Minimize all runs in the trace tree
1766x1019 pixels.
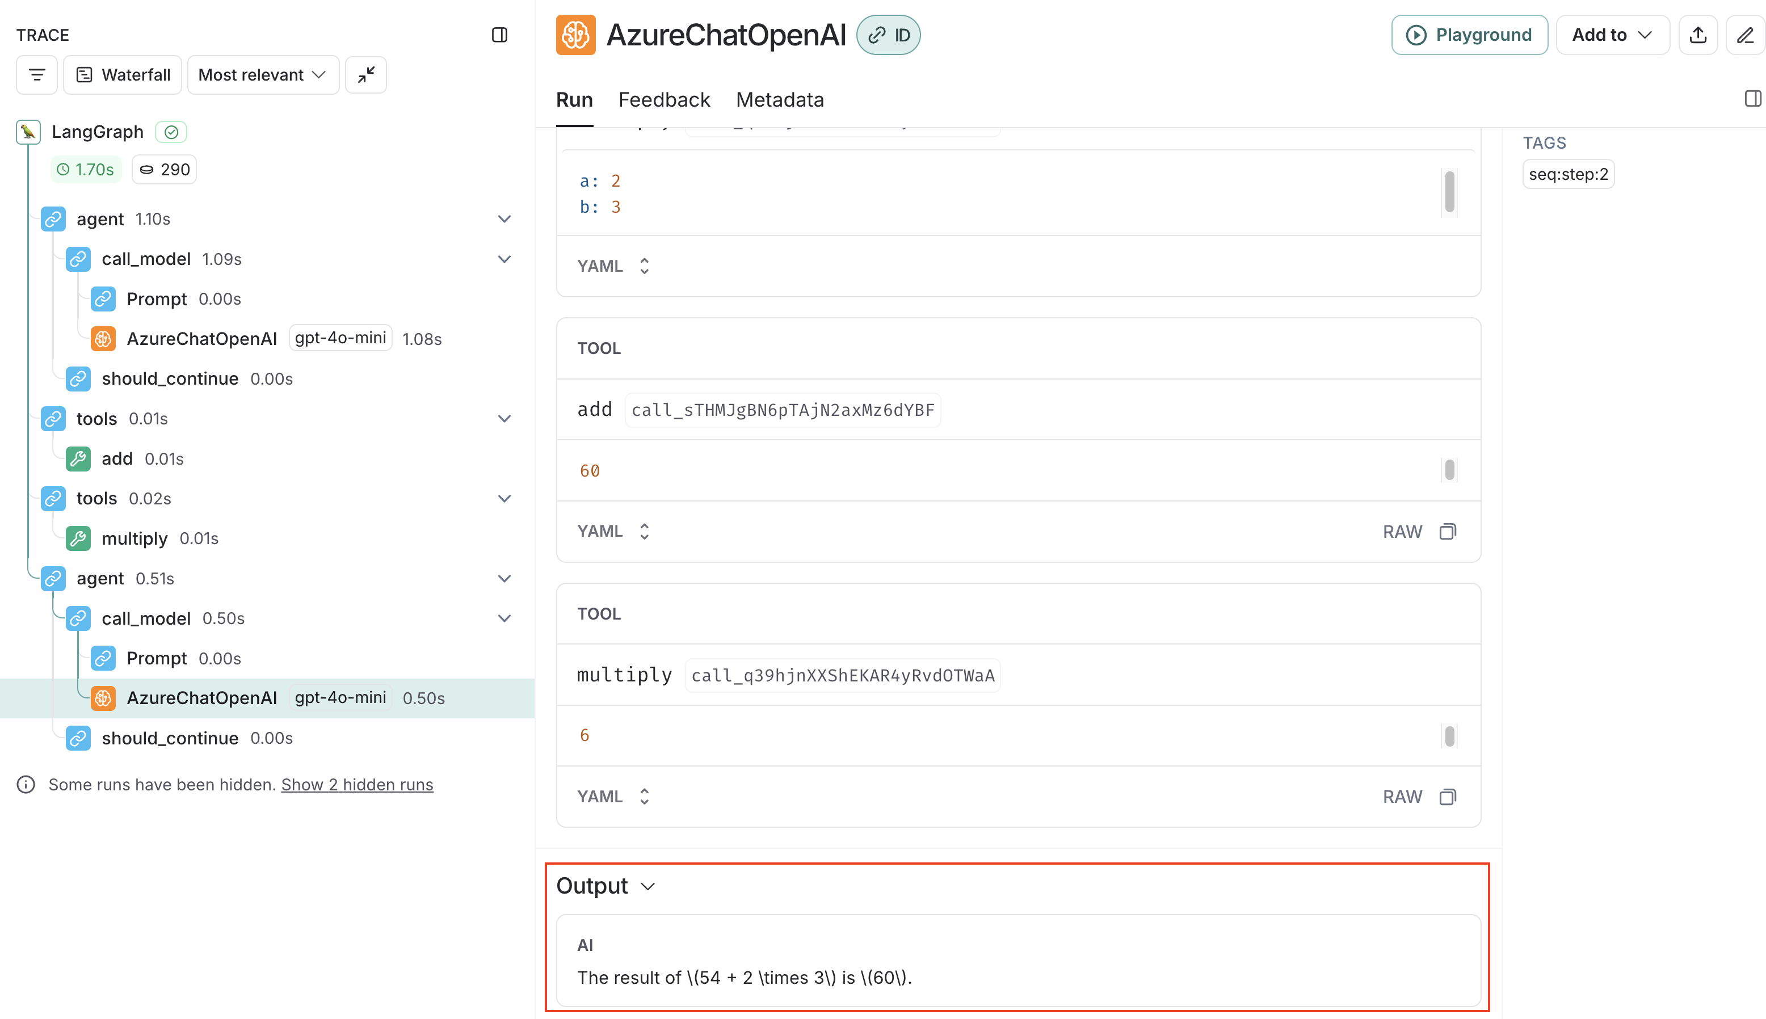tap(365, 75)
